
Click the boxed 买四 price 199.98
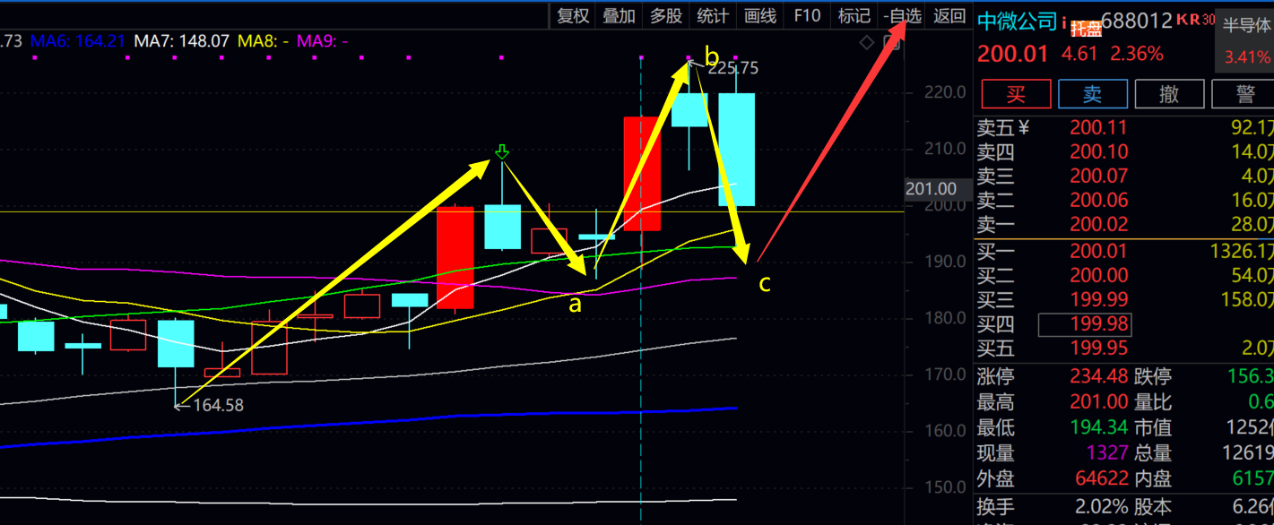[x=1084, y=323]
